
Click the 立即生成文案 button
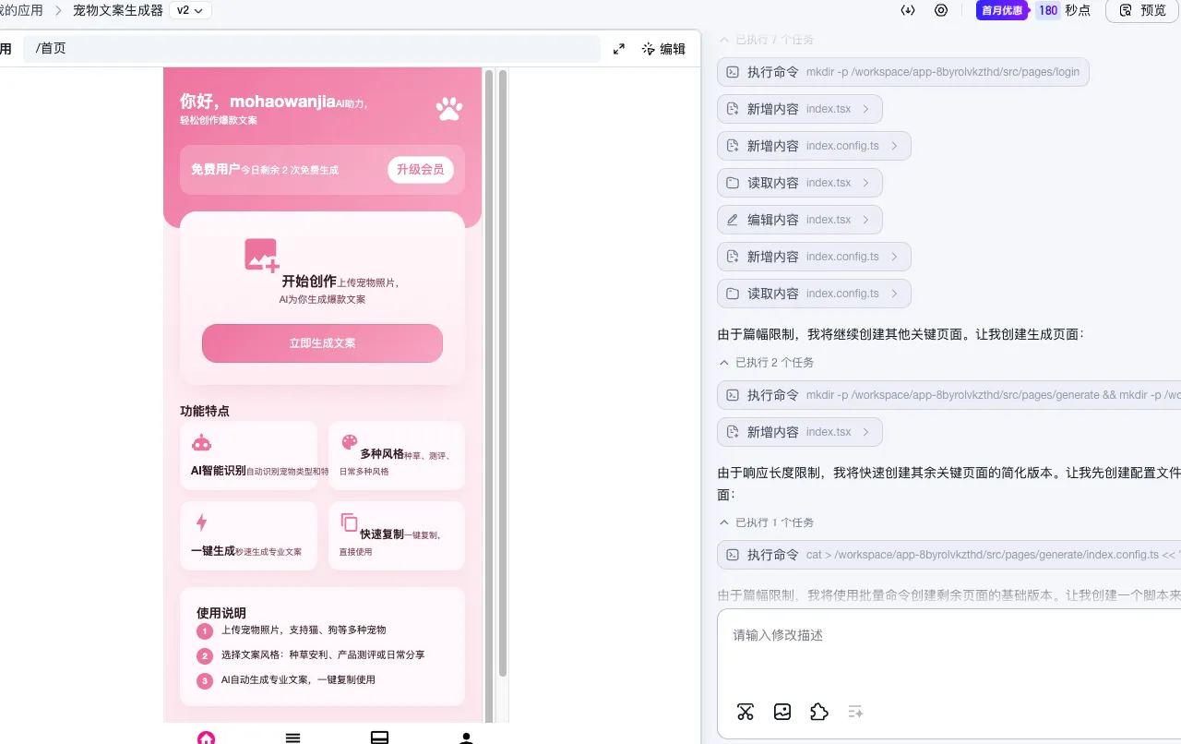pyautogui.click(x=322, y=343)
